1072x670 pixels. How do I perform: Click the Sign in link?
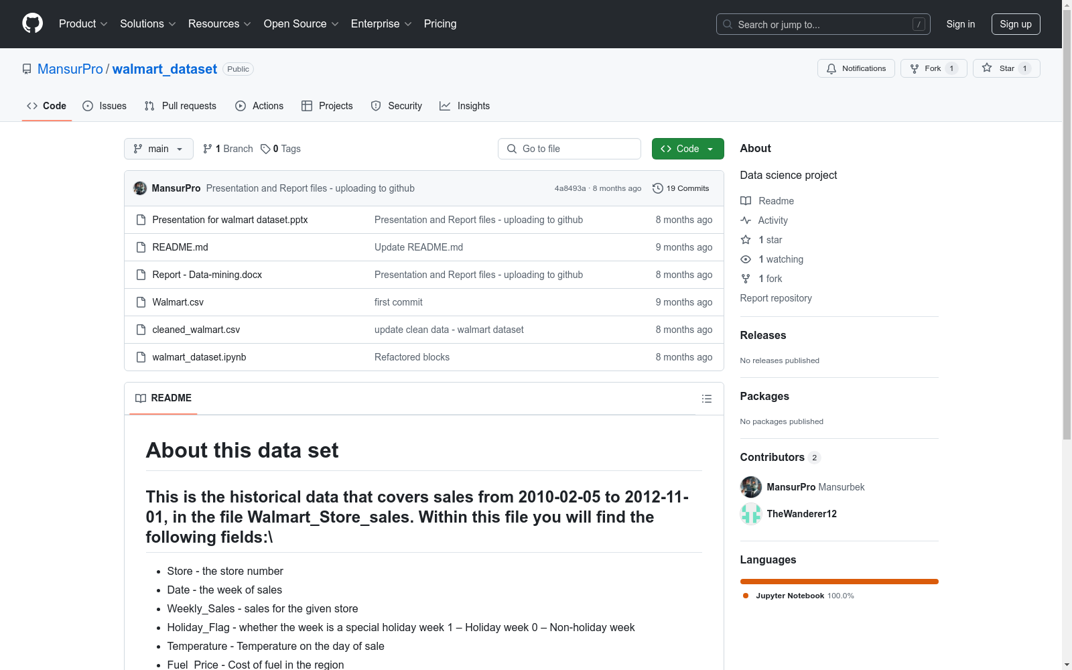pyautogui.click(x=961, y=24)
